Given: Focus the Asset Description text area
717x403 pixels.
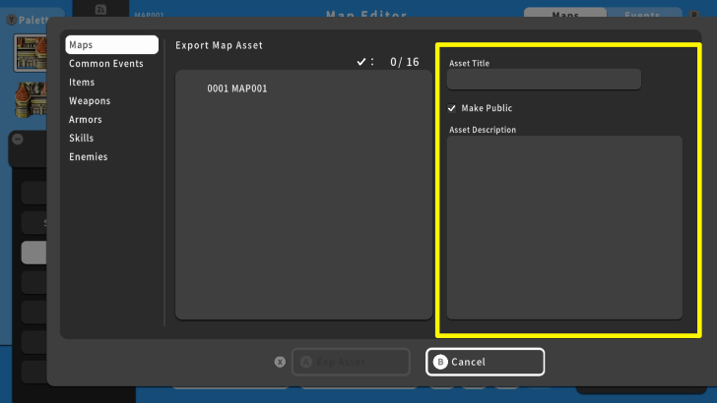Looking at the screenshot, I should [564, 227].
